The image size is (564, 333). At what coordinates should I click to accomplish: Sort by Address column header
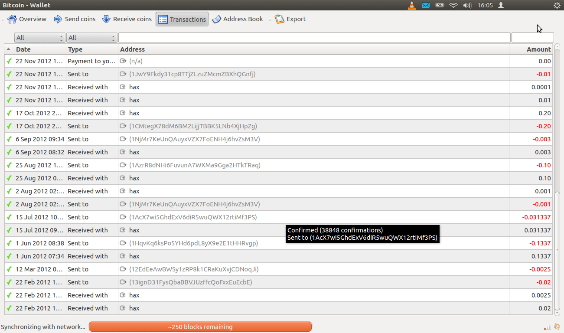[313, 49]
